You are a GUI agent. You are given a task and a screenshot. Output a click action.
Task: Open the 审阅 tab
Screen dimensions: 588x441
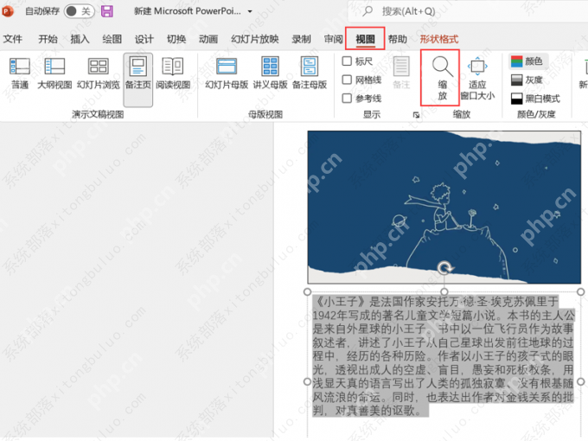[334, 39]
